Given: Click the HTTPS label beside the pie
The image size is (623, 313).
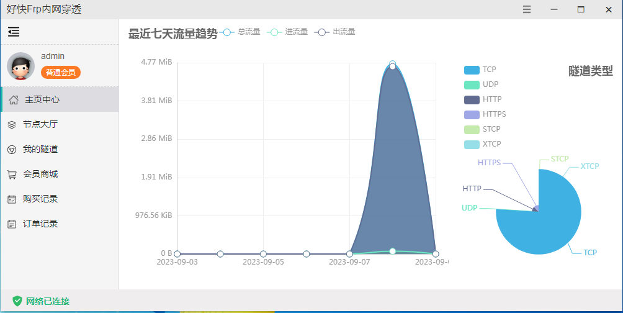Looking at the screenshot, I should click(489, 163).
